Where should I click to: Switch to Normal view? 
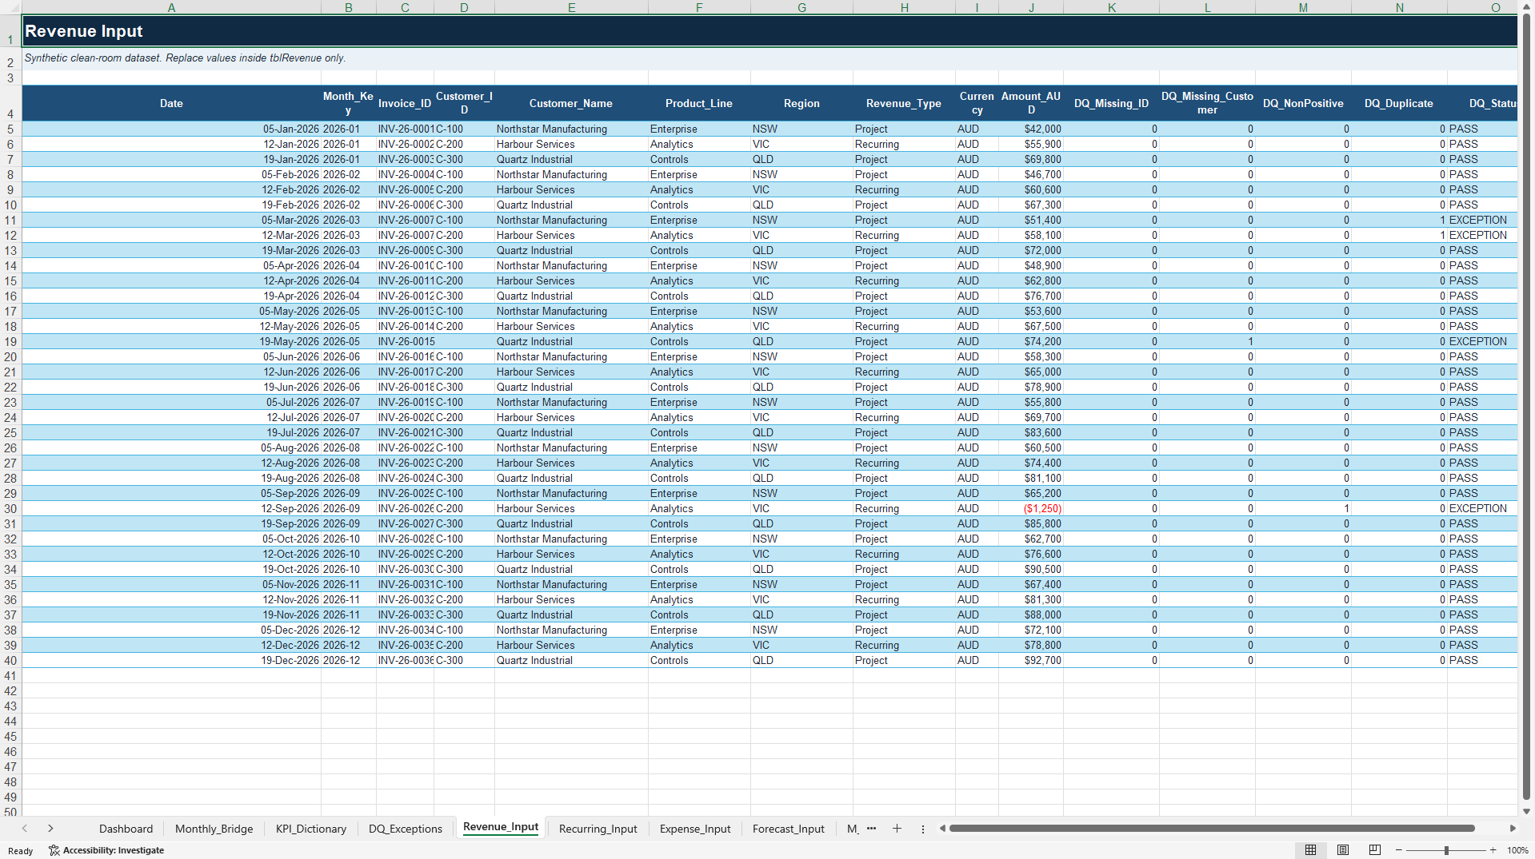[x=1310, y=850]
